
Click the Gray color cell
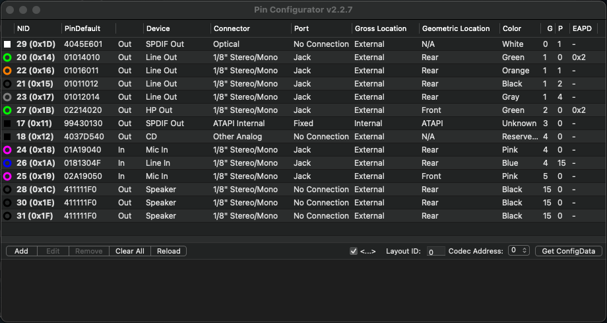(x=511, y=97)
